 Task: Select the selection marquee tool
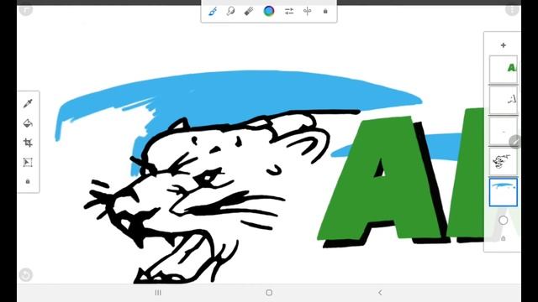pyautogui.click(x=28, y=162)
